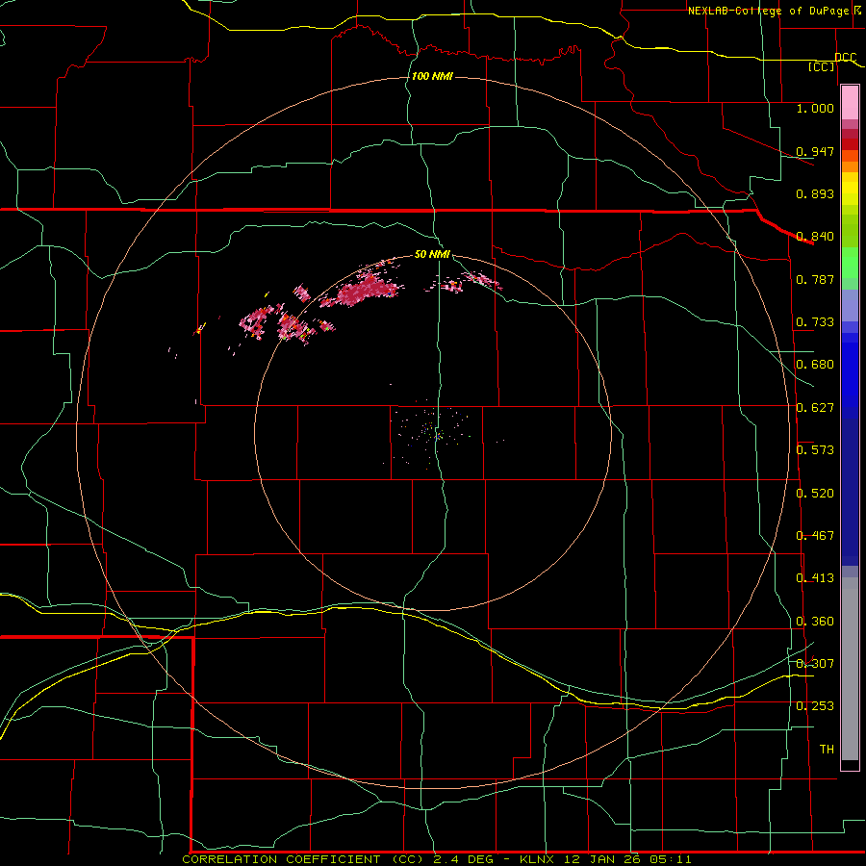
Task: Click the NEXLAB-College of DuPage label
Action: (x=768, y=11)
